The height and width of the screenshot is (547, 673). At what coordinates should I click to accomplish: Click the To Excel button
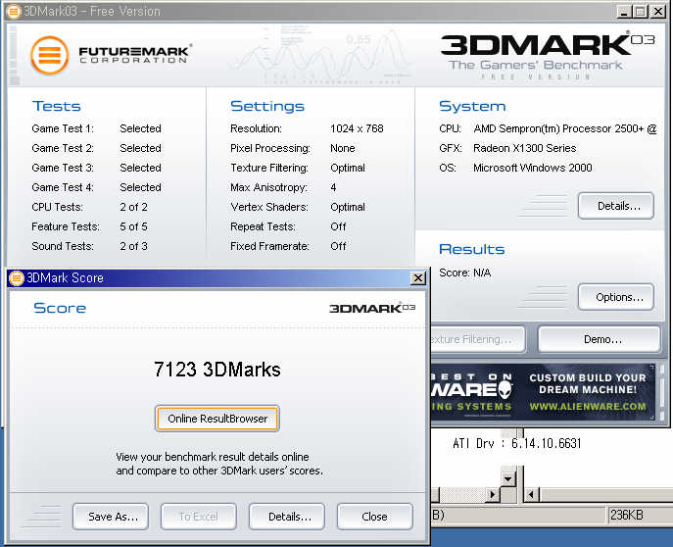point(198,517)
